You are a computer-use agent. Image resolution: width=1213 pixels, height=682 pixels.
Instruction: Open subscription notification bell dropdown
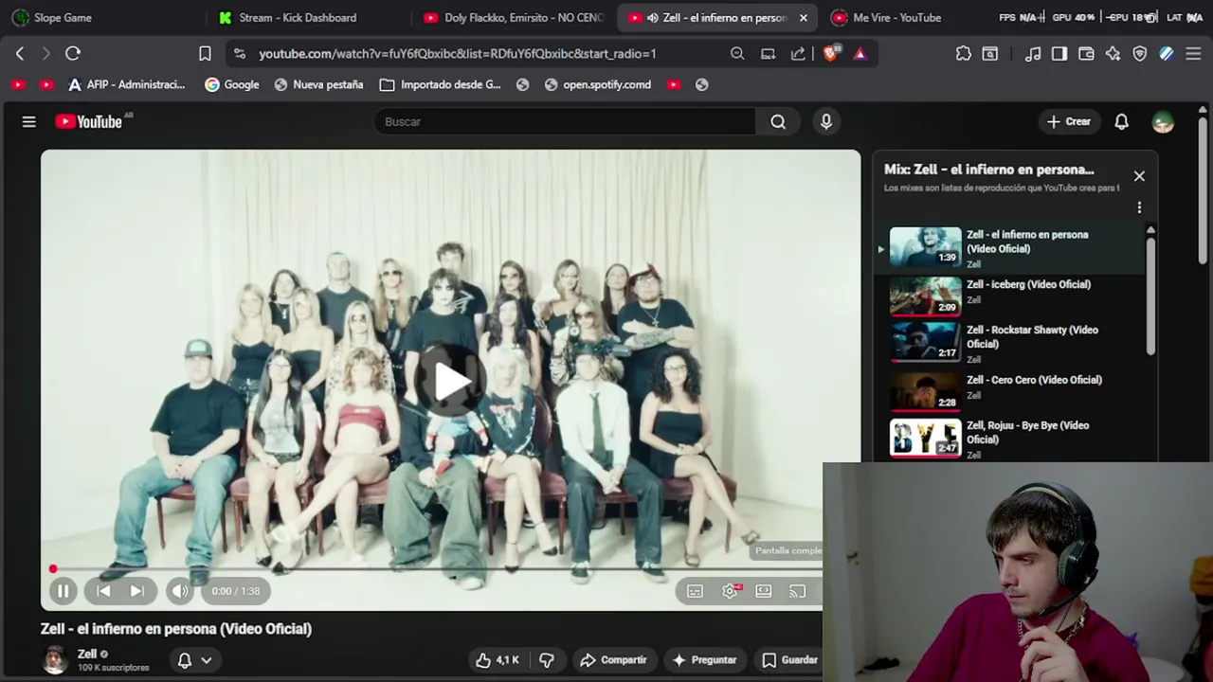coord(194,660)
